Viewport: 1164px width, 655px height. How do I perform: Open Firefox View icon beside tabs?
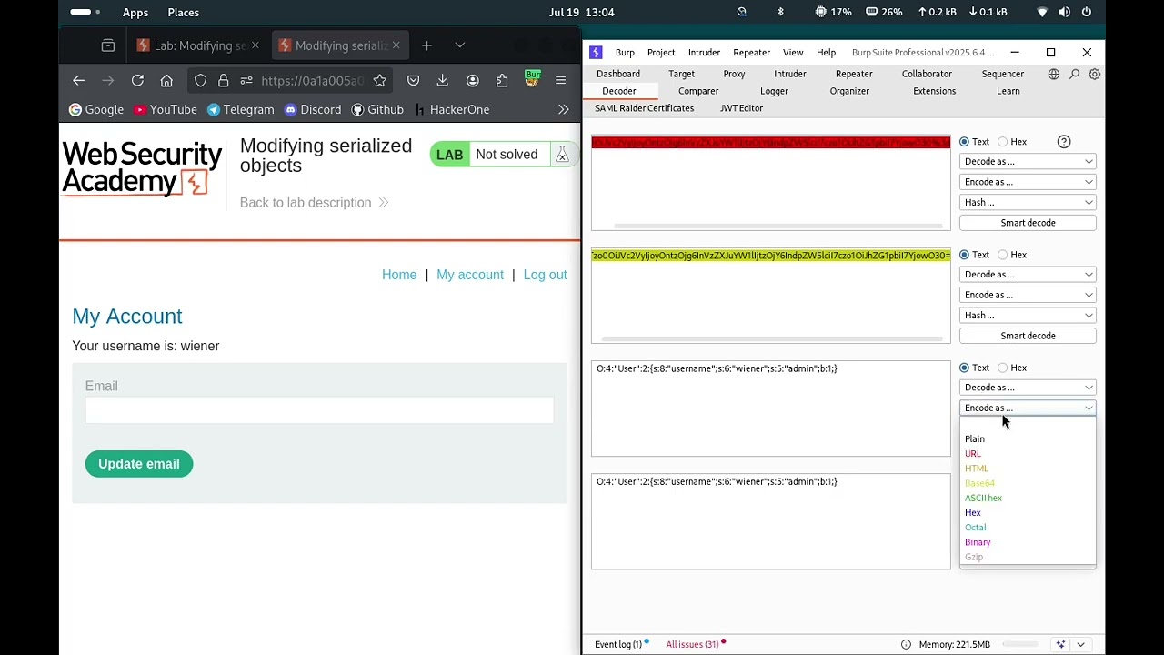pyautogui.click(x=108, y=45)
